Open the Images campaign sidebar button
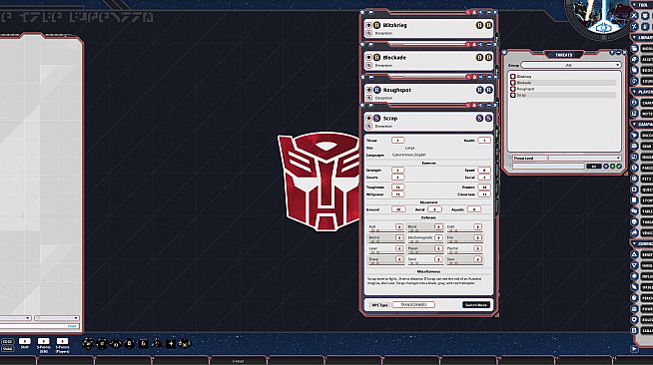Screen dimensions: 653x365 point(643,158)
